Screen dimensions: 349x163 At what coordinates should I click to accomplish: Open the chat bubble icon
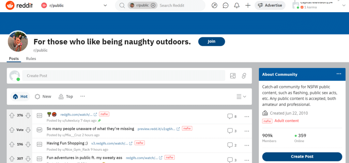(x=226, y=5)
